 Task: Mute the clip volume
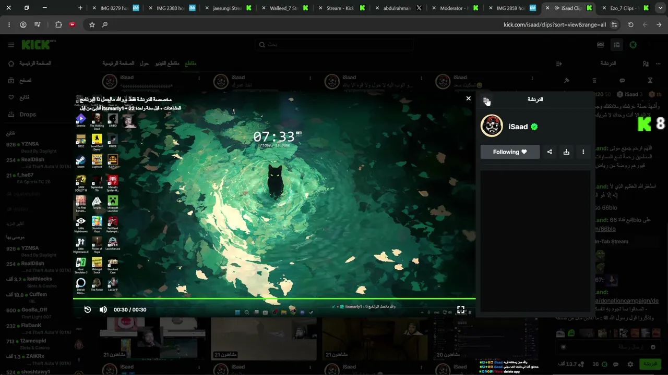(103, 309)
